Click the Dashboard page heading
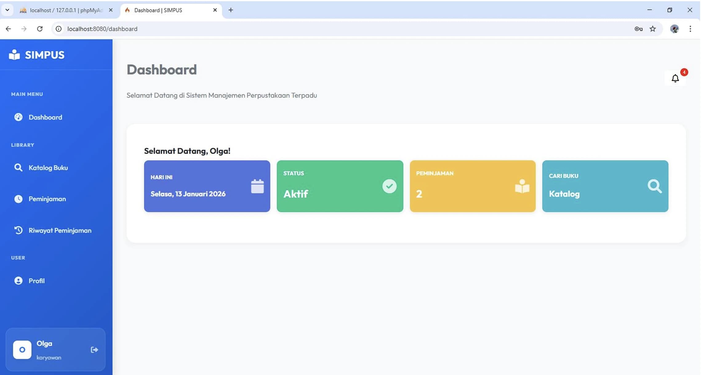 click(162, 70)
